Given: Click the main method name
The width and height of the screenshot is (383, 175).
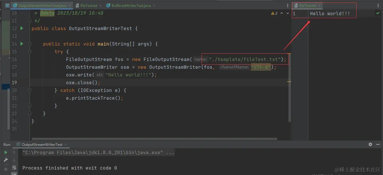Looking at the screenshot, I should 103,44.
